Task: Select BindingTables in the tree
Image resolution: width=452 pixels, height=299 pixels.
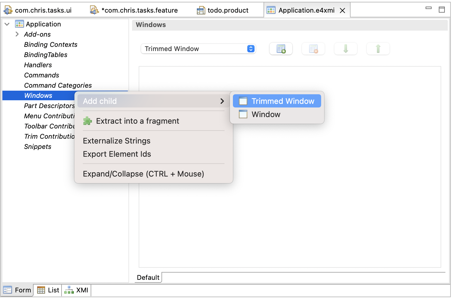Action: (46, 55)
